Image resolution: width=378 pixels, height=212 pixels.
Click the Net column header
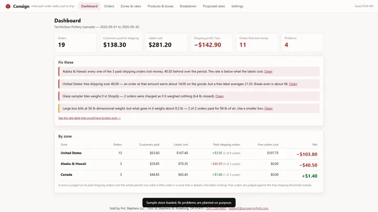pos(314,144)
